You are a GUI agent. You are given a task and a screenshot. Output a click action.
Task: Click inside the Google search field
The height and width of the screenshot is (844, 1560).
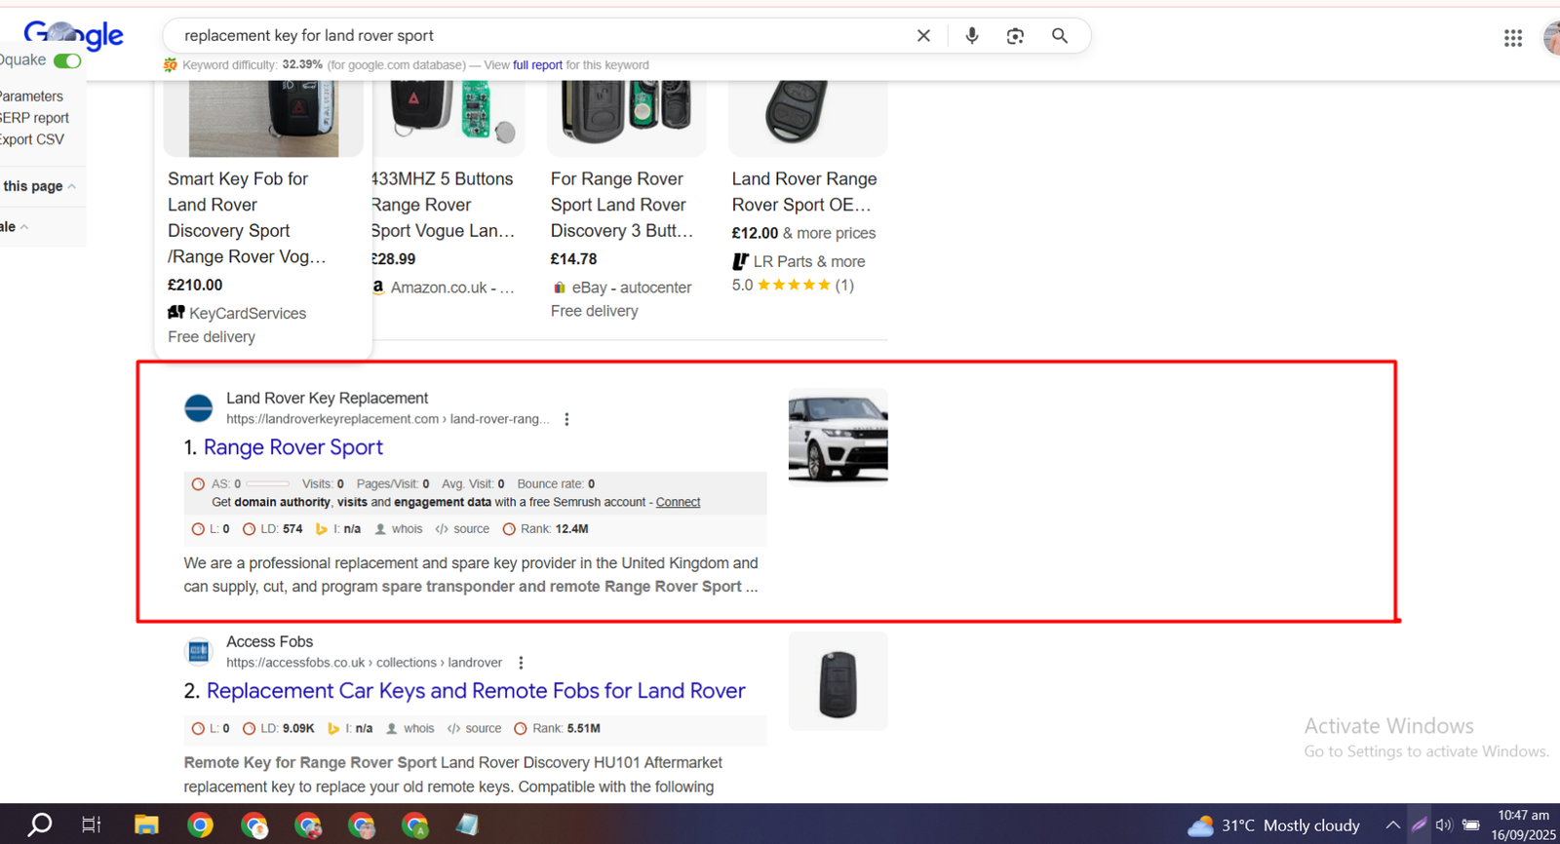pyautogui.click(x=536, y=36)
